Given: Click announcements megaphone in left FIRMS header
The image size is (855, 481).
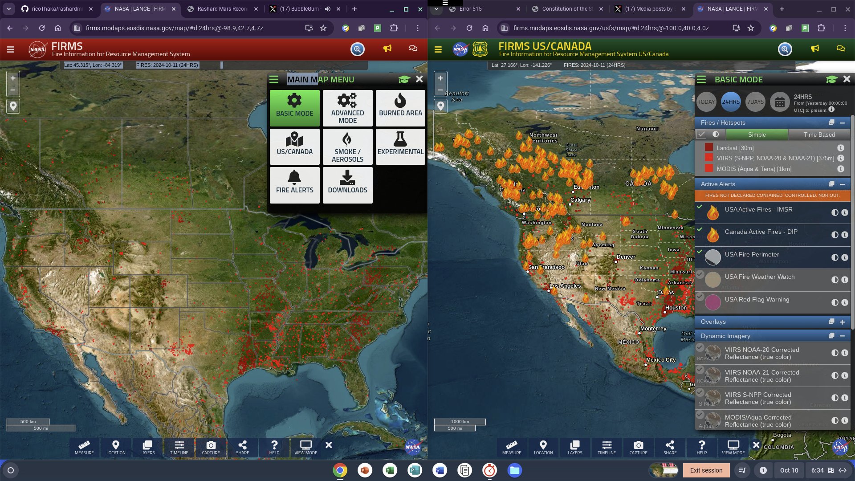Looking at the screenshot, I should click(387, 49).
